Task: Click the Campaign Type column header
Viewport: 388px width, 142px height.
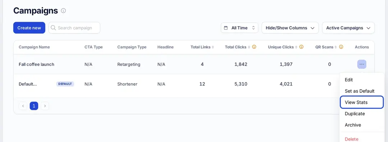Action: tap(132, 47)
